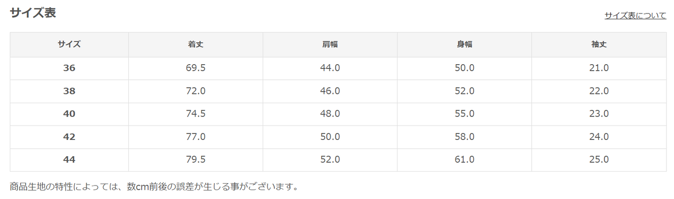Click the 身幅 column header

point(464,45)
